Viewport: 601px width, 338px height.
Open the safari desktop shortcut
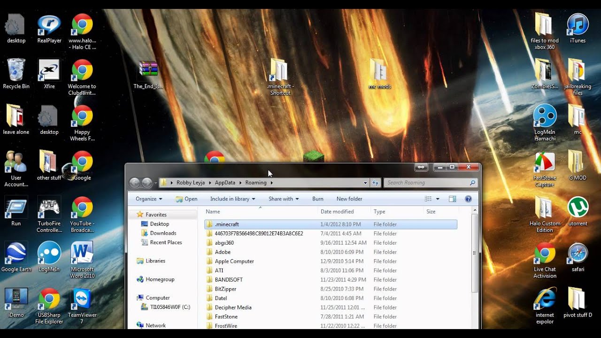pyautogui.click(x=578, y=257)
